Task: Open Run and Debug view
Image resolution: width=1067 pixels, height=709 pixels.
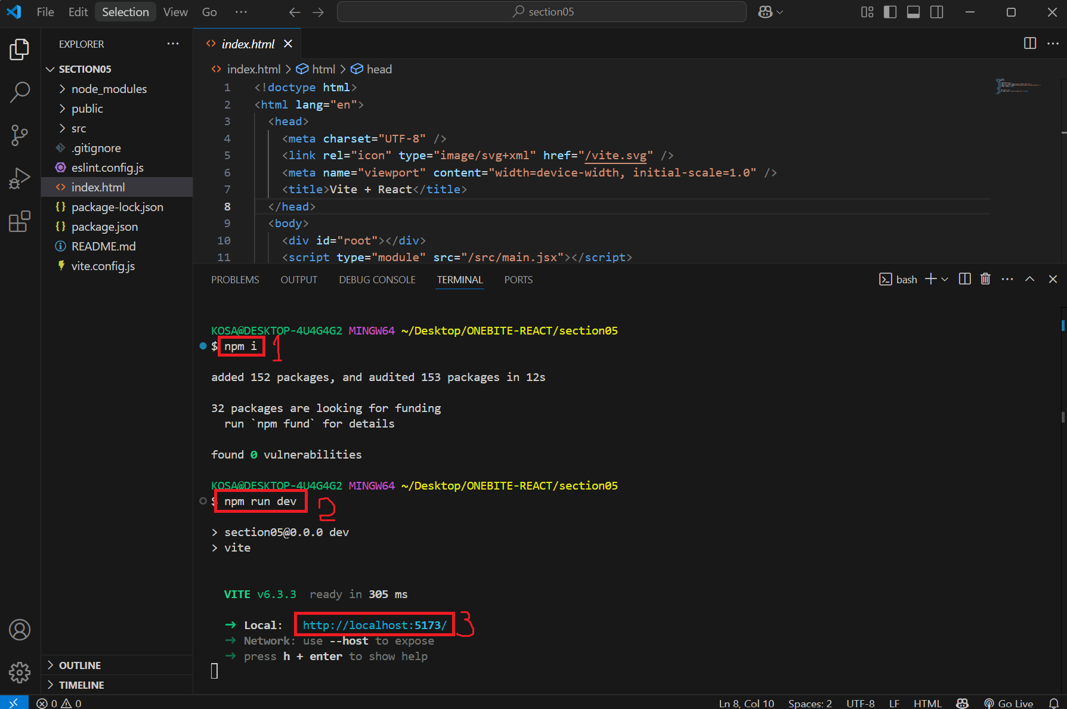Action: [x=20, y=178]
